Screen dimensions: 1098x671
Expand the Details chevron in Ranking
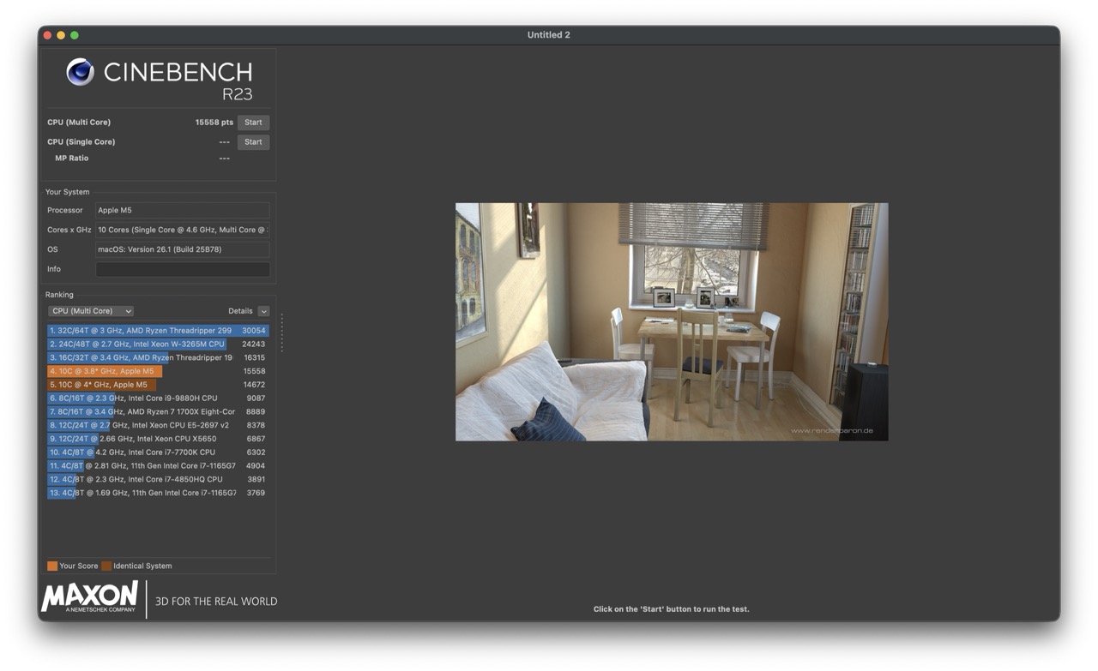263,311
